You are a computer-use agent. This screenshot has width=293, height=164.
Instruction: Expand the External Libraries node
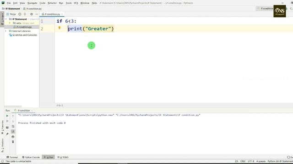tap(6, 31)
